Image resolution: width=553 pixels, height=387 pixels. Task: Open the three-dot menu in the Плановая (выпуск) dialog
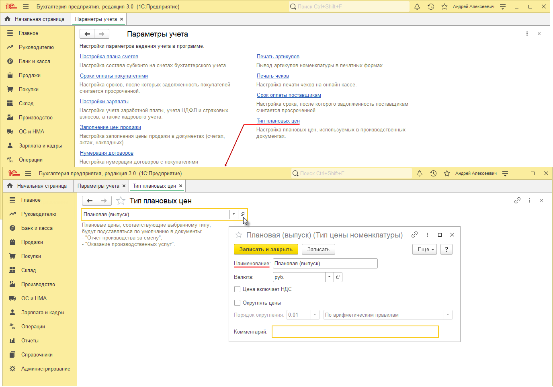tap(427, 235)
